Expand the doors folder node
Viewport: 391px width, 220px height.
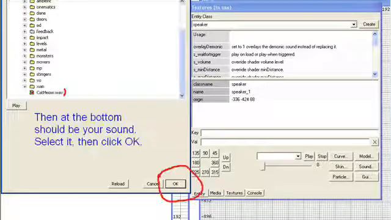click(x=24, y=19)
